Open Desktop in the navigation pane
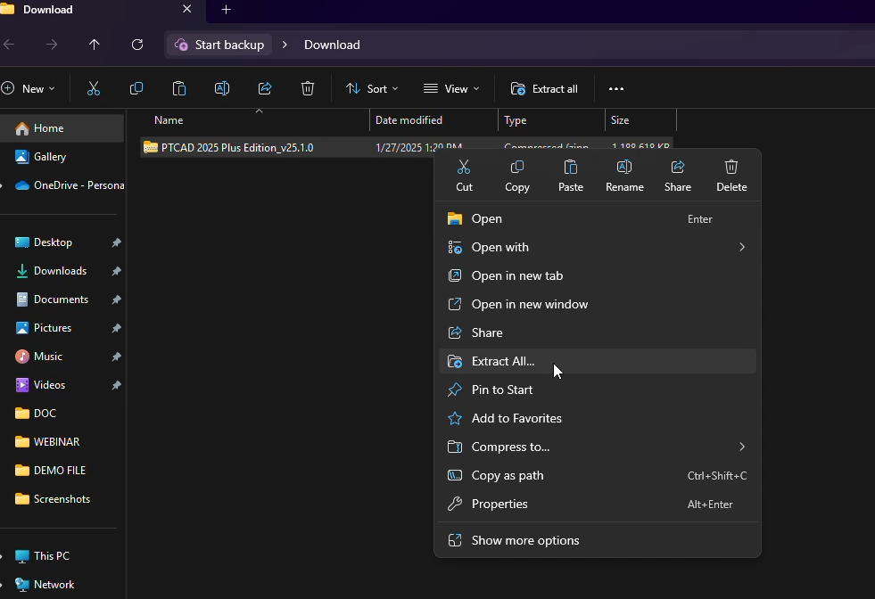Screen dimensions: 875x599 [62, 242]
